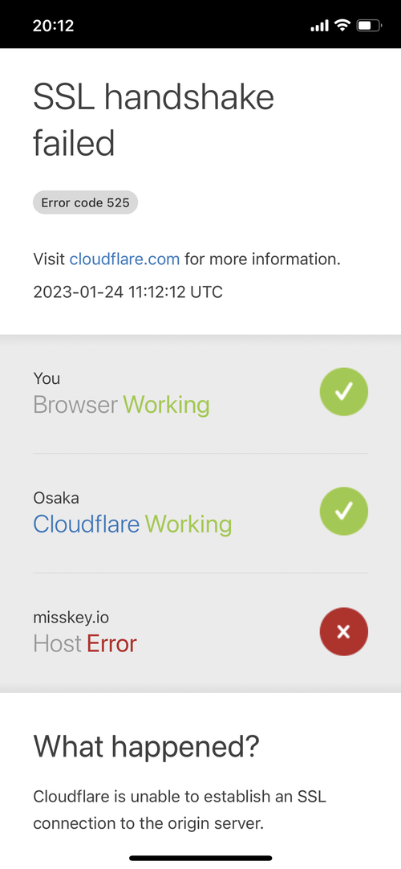Tap the green Working text next to Browser
The width and height of the screenshot is (401, 869).
click(x=166, y=405)
